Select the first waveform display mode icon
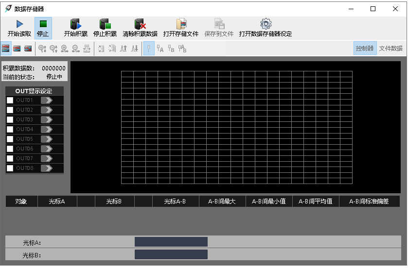The image size is (408, 268). click(6, 49)
